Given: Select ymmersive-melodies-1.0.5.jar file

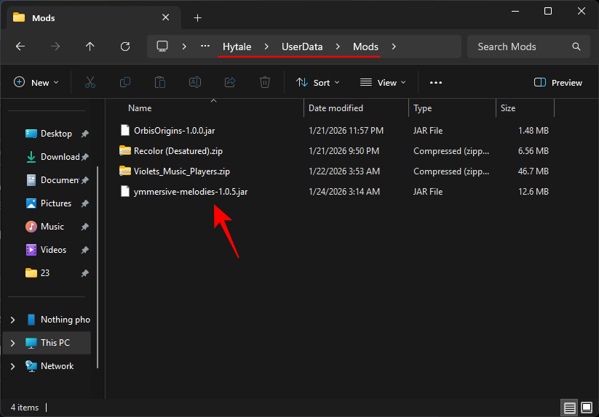Looking at the screenshot, I should [x=190, y=192].
